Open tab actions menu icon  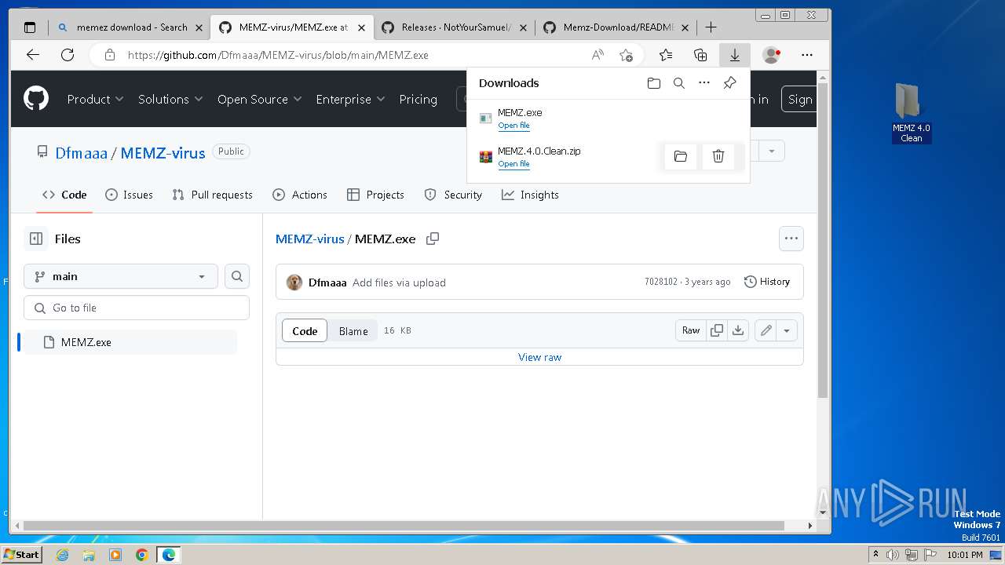(x=30, y=27)
